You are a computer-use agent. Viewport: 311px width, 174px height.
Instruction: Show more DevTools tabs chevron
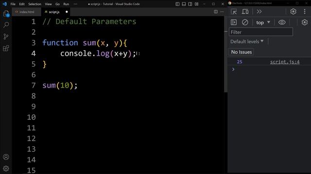(x=259, y=12)
